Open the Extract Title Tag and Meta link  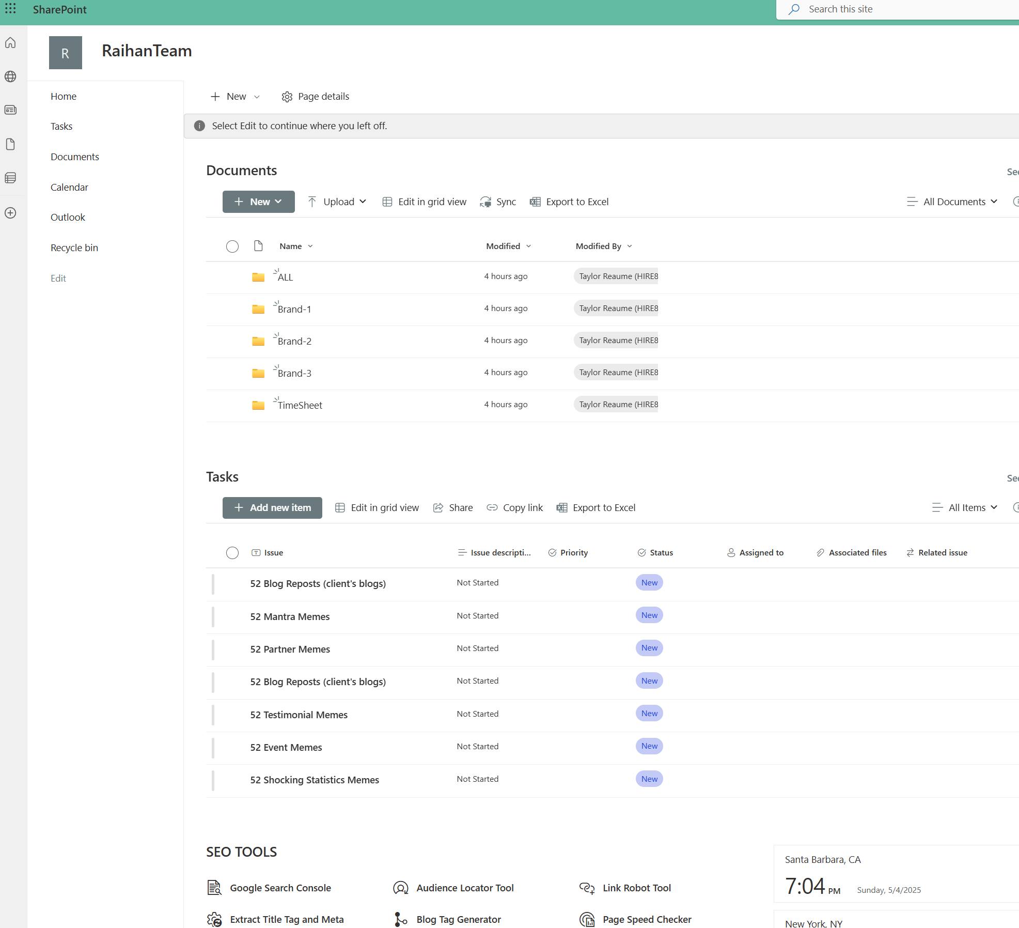287,920
